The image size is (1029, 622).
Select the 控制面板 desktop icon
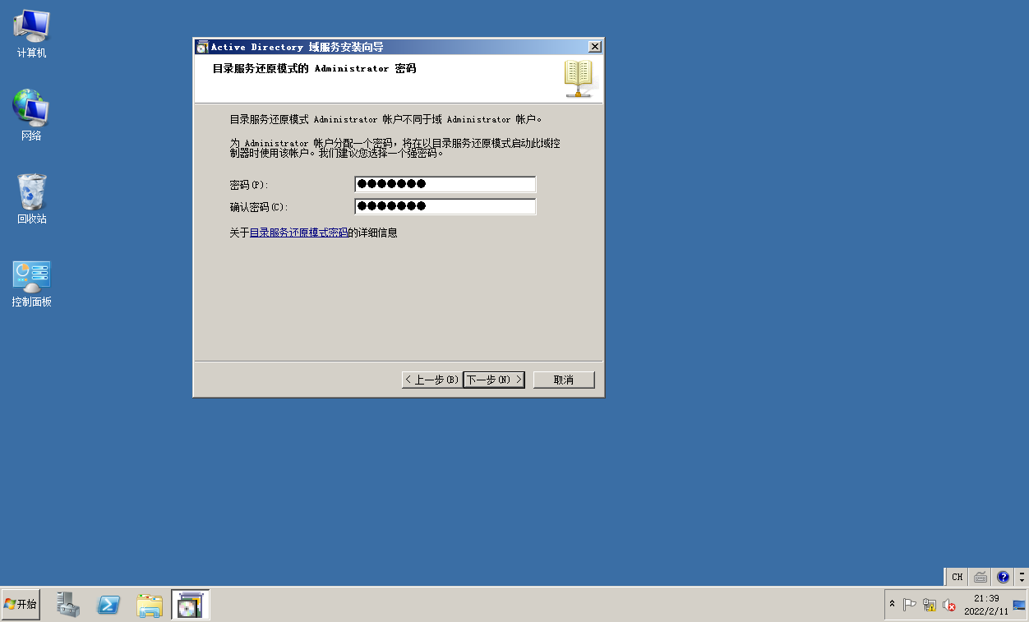(31, 283)
